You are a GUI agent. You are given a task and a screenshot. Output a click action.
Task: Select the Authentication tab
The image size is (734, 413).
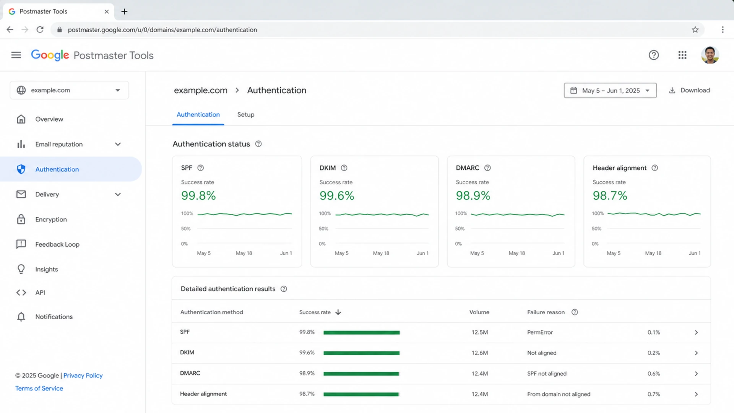(198, 114)
